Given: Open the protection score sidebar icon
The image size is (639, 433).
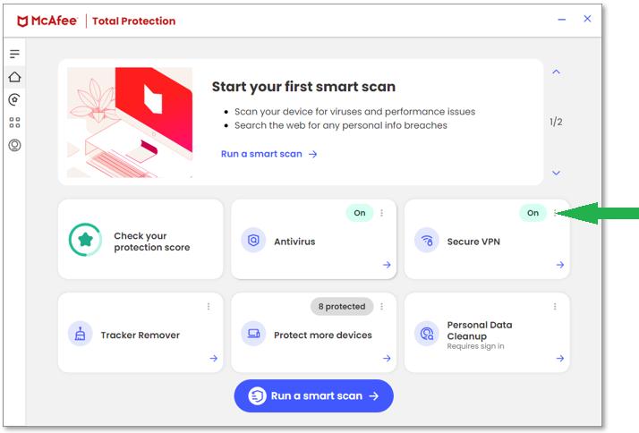Looking at the screenshot, I should (14, 99).
